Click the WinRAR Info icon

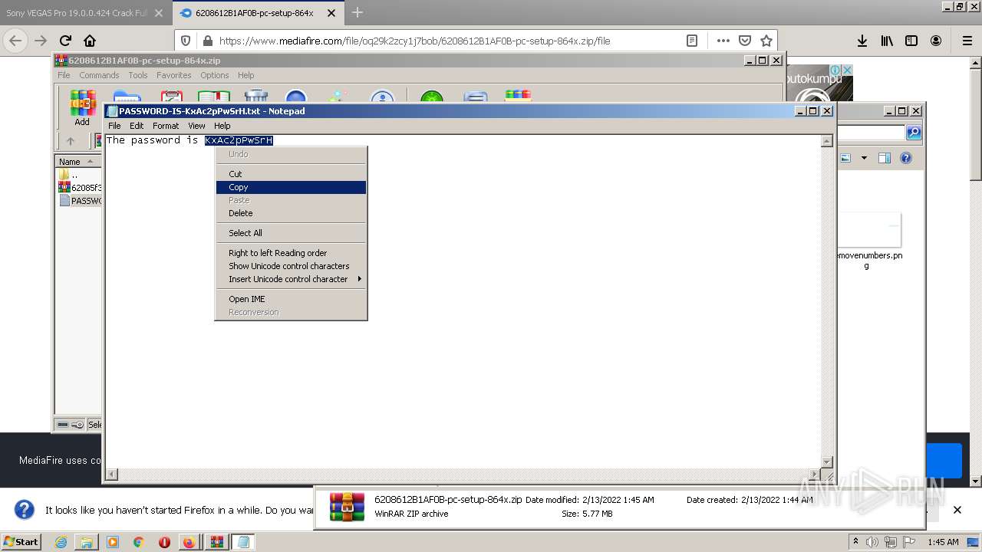[x=382, y=97]
